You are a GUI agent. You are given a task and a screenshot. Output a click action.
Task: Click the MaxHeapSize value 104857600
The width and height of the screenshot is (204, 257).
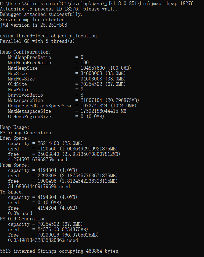click(93, 68)
